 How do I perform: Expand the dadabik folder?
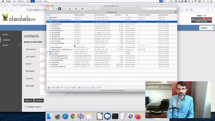tap(48, 17)
